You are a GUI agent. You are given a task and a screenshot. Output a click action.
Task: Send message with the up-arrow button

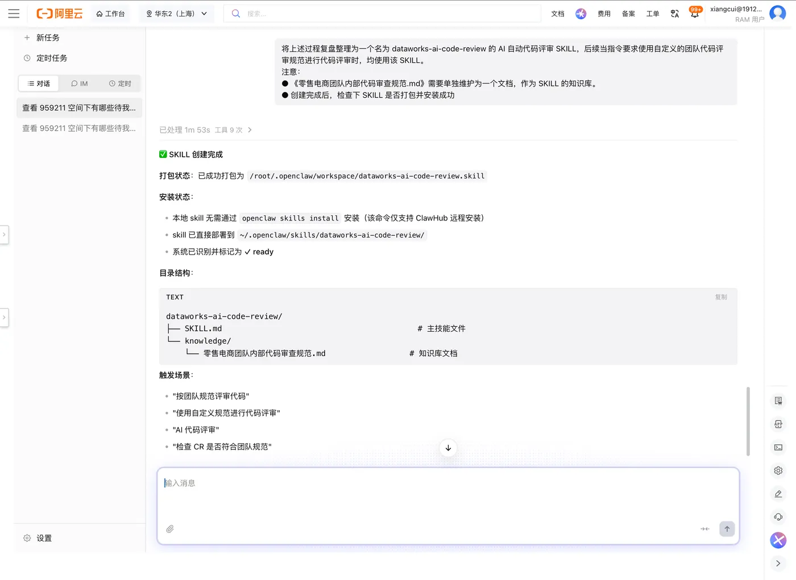pyautogui.click(x=727, y=529)
